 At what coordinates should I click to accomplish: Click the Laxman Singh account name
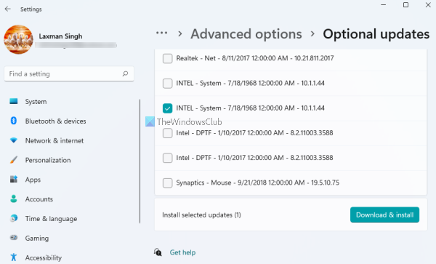pos(60,36)
